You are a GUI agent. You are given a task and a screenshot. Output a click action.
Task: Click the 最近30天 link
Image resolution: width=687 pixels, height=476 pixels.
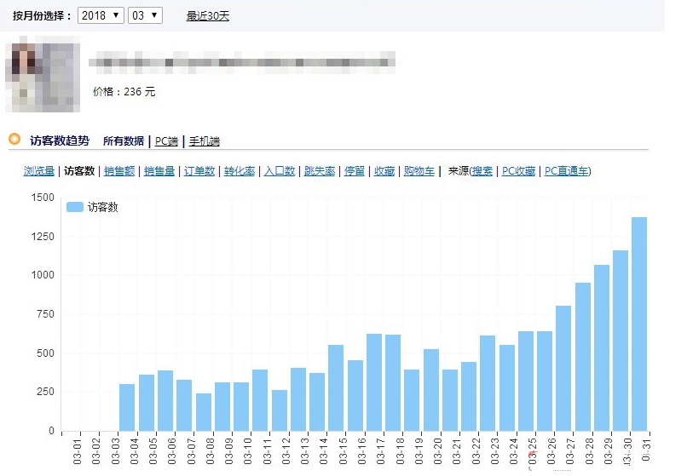[207, 15]
